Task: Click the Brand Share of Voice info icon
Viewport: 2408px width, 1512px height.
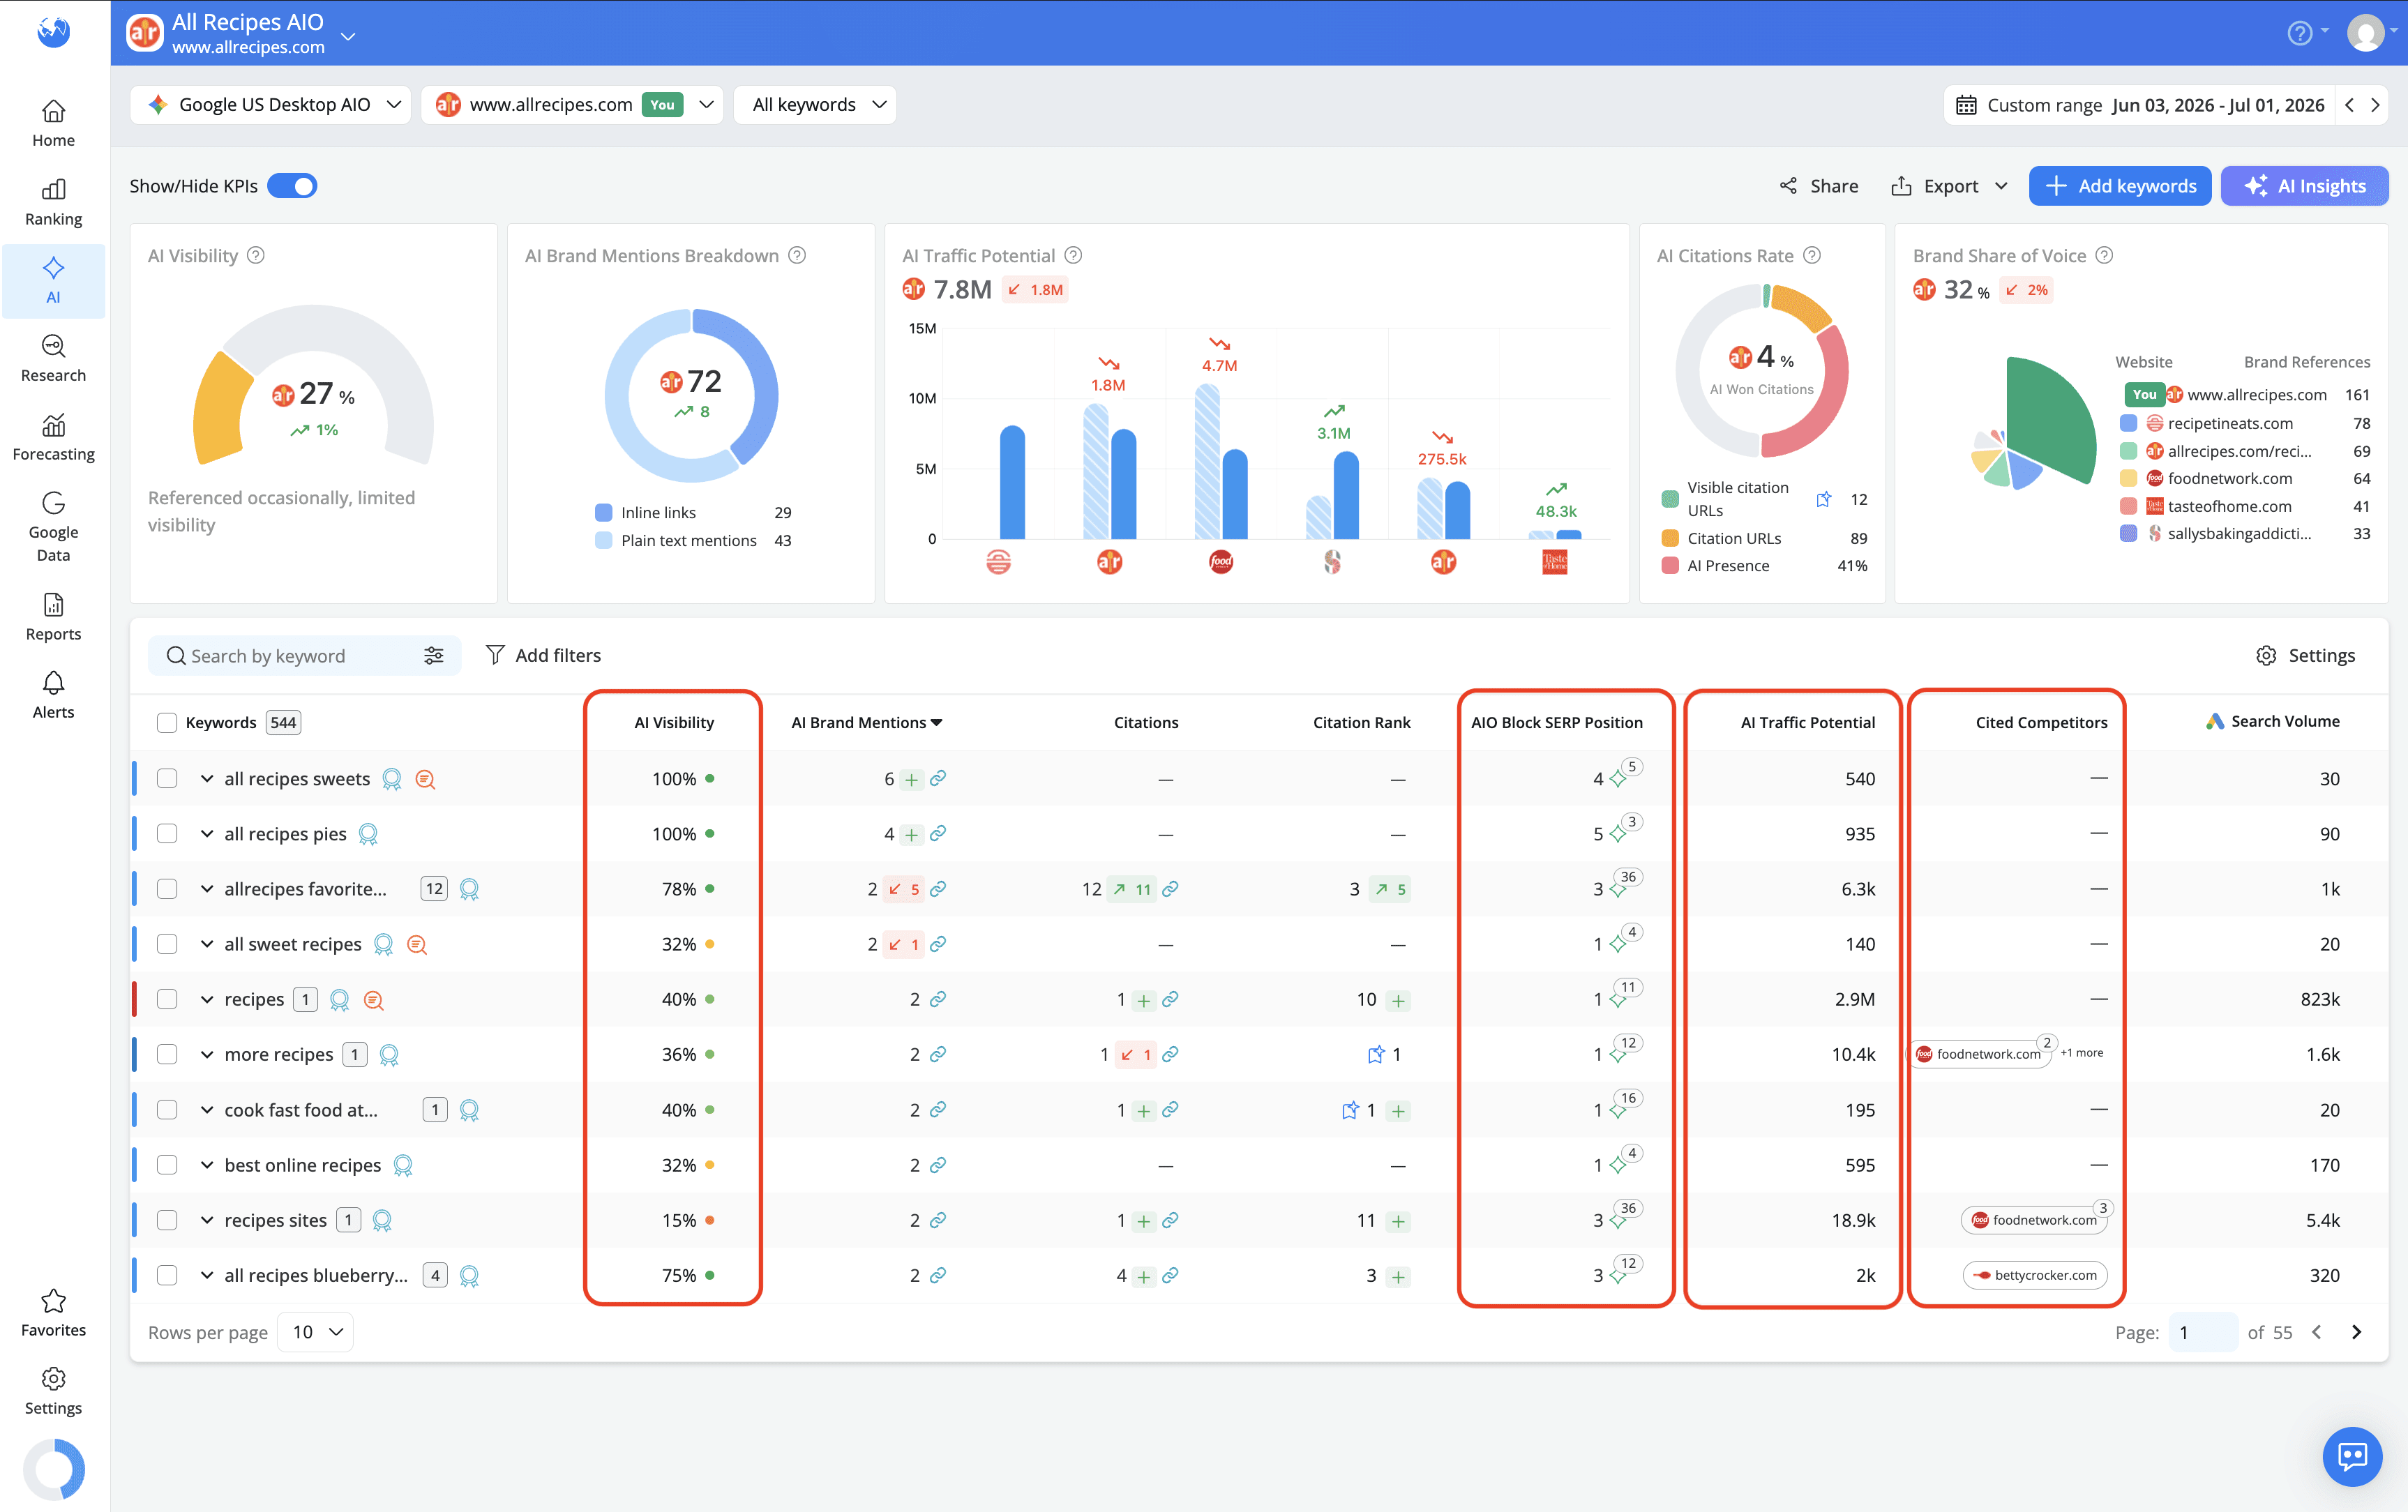Action: 2104,255
